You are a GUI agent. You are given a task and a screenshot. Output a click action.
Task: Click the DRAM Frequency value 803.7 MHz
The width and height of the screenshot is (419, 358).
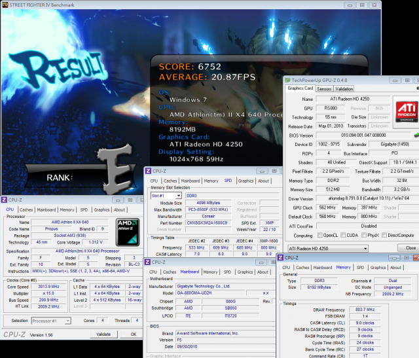[365, 310]
